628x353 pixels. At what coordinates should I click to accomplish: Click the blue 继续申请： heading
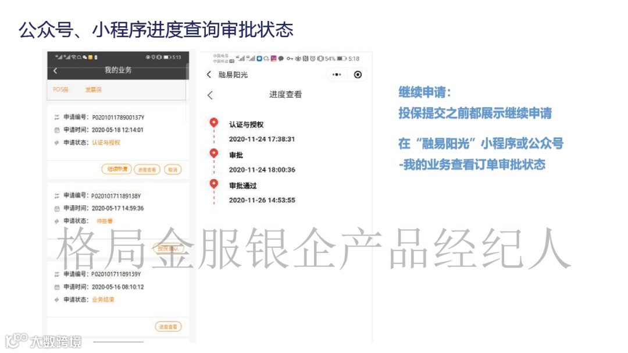pos(424,92)
